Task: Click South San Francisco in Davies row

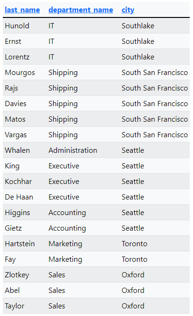Action: [x=154, y=104]
